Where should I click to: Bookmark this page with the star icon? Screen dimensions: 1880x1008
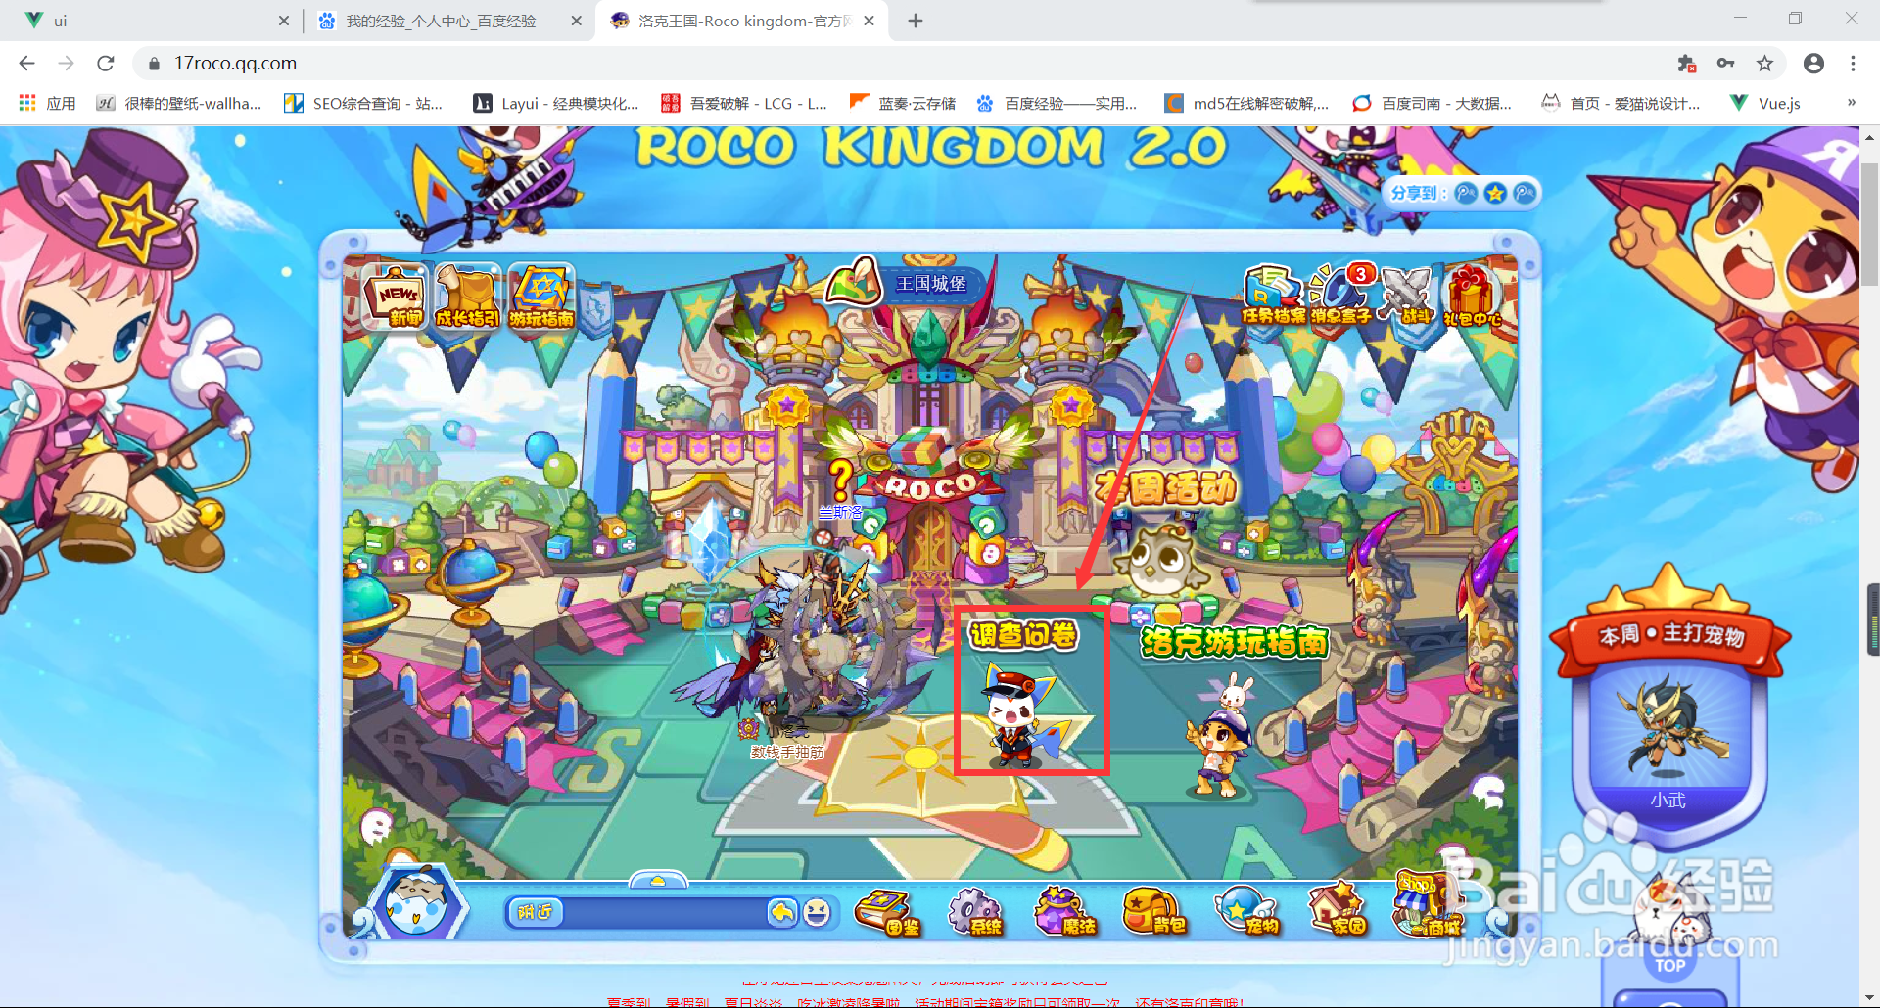(x=1764, y=64)
